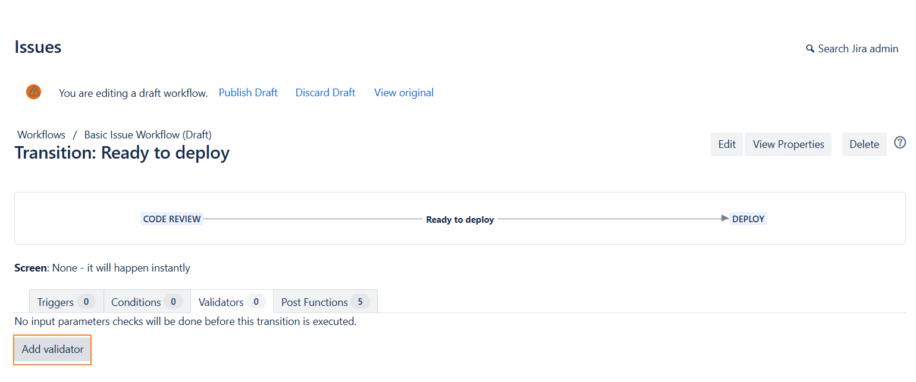Open the Post Functions tab
Image resolution: width=916 pixels, height=382 pixels.
[325, 302]
